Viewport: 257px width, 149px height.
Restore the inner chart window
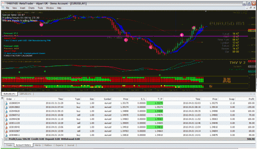tap(250, 8)
